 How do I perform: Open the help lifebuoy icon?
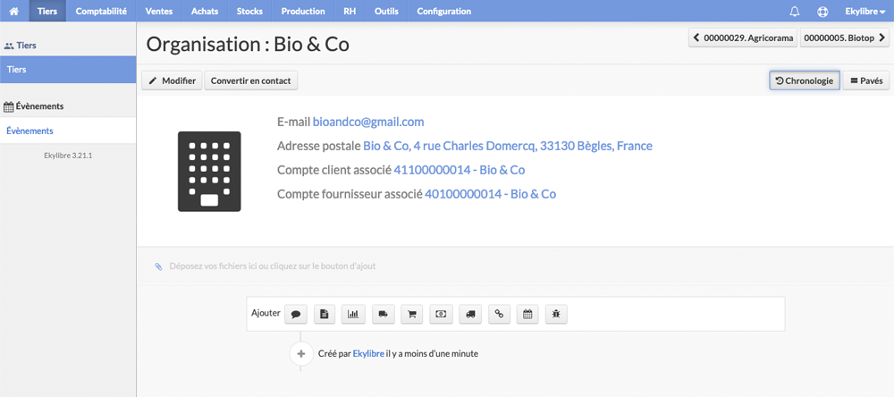[x=822, y=12]
